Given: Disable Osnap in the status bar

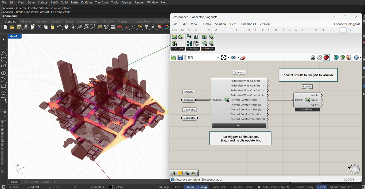Looking at the screenshot, I should click(202, 187).
